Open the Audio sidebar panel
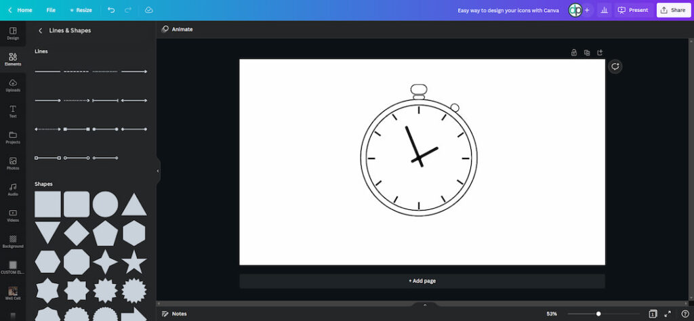This screenshot has width=694, height=321. 13,190
